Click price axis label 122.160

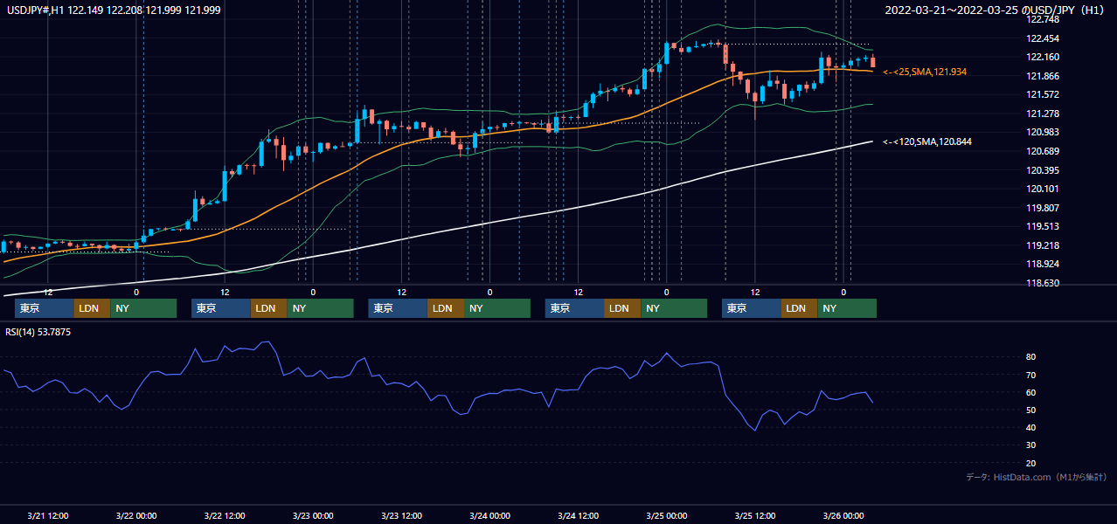coord(1043,58)
